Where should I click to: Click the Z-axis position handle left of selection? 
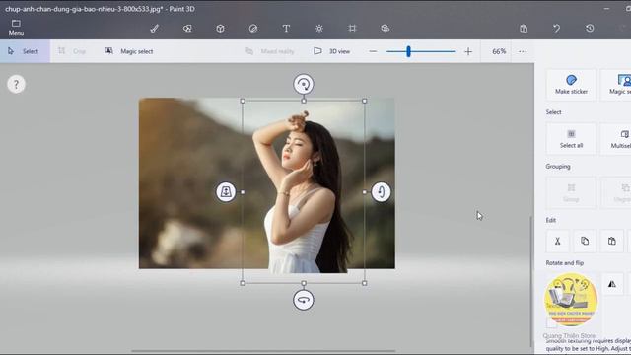[226, 192]
